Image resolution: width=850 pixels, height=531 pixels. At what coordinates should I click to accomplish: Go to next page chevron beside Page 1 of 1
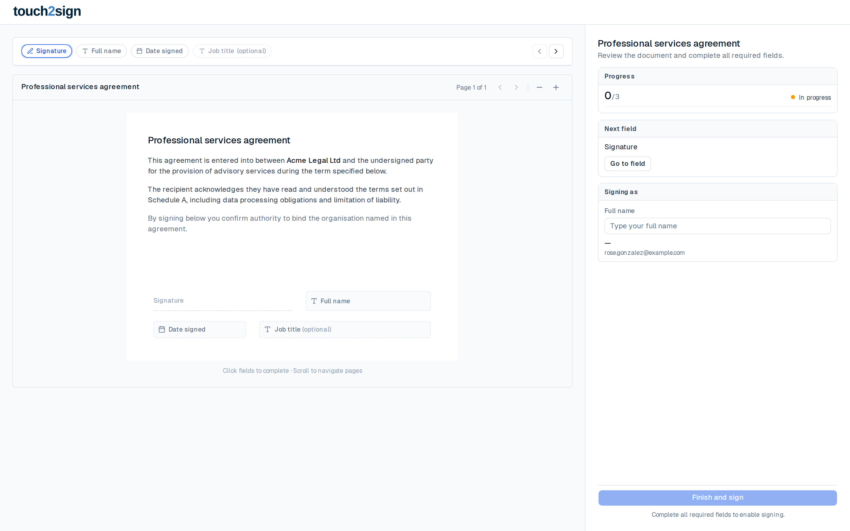(516, 87)
